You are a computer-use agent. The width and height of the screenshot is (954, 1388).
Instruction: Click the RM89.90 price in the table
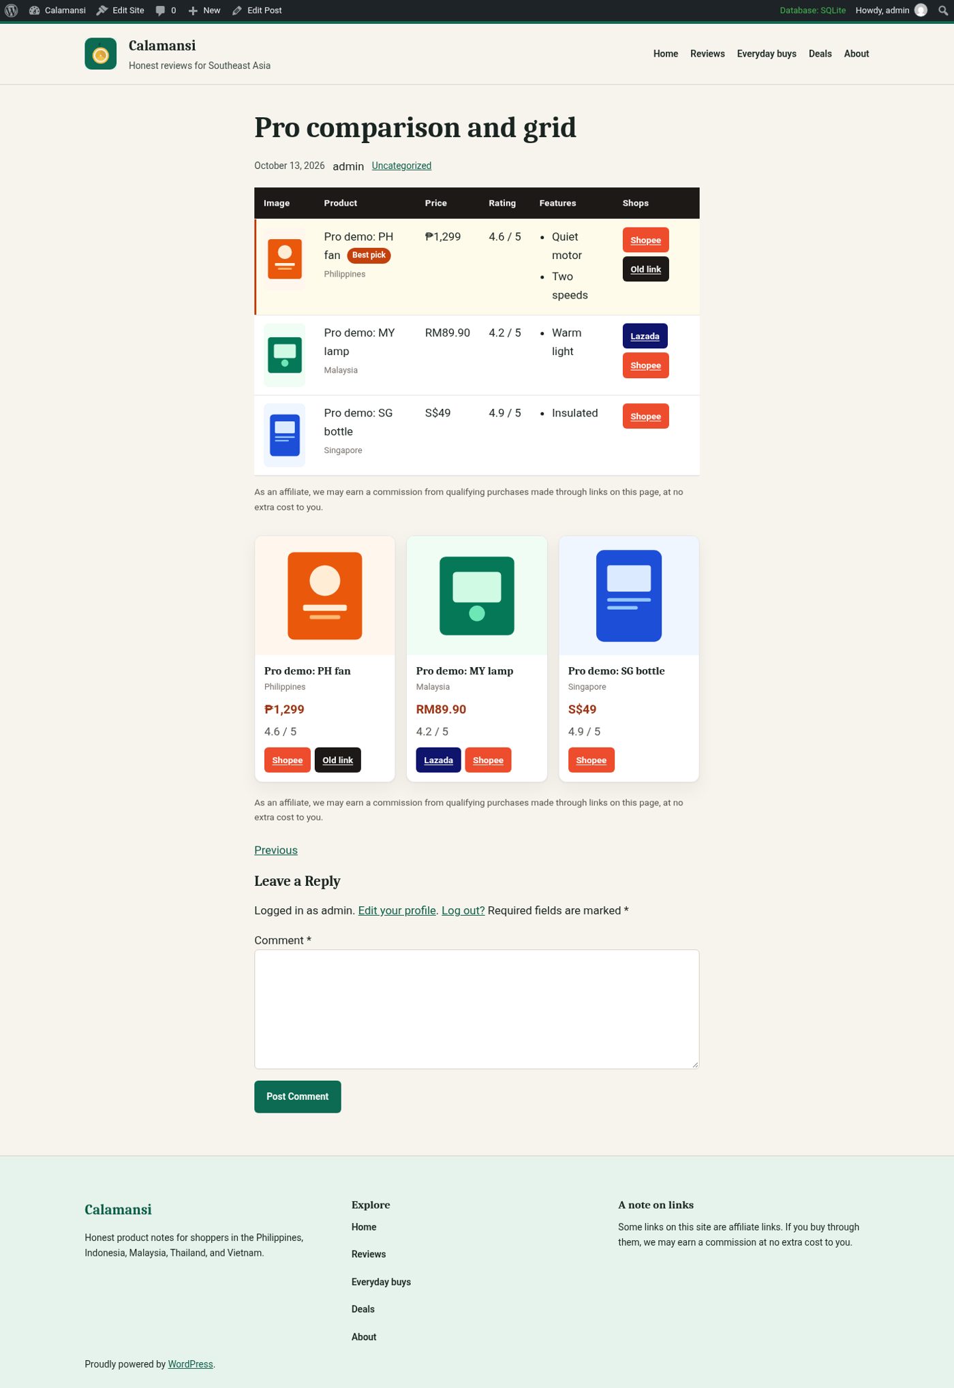click(x=448, y=333)
